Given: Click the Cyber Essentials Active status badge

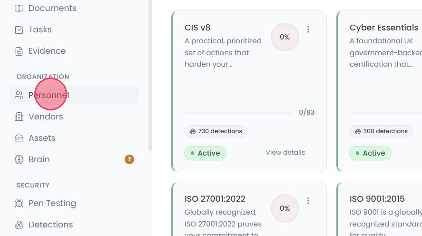Looking at the screenshot, I should pos(370,153).
